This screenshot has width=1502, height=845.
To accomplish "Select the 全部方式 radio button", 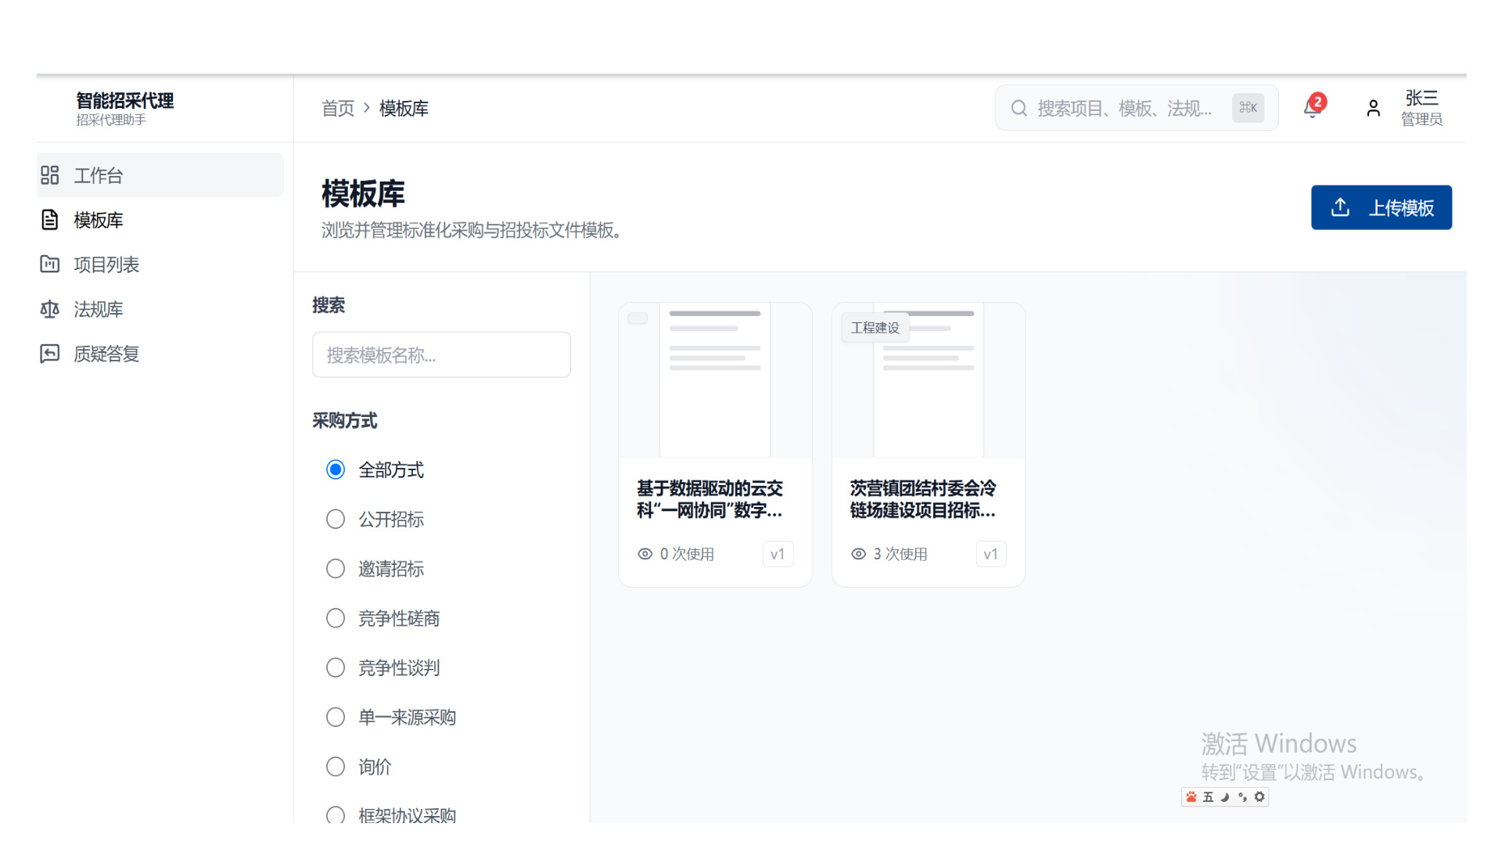I will 336,469.
